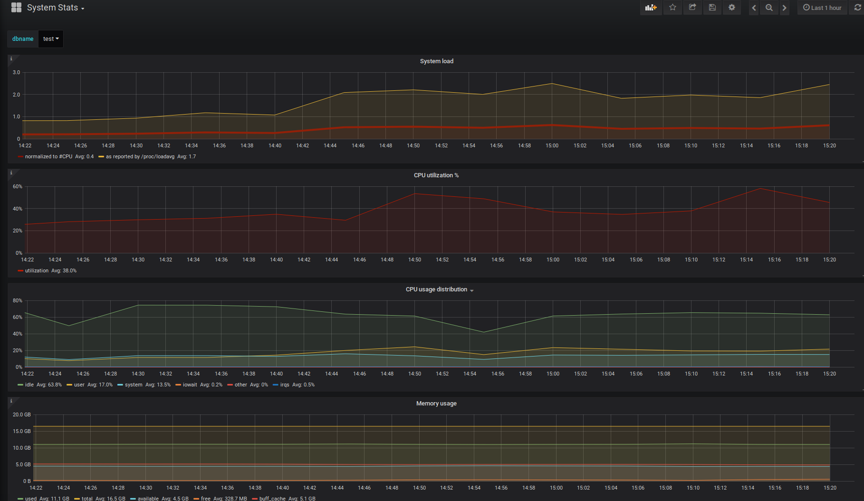This screenshot has height=501, width=864.
Task: Refresh the dashboard
Action: tap(857, 8)
